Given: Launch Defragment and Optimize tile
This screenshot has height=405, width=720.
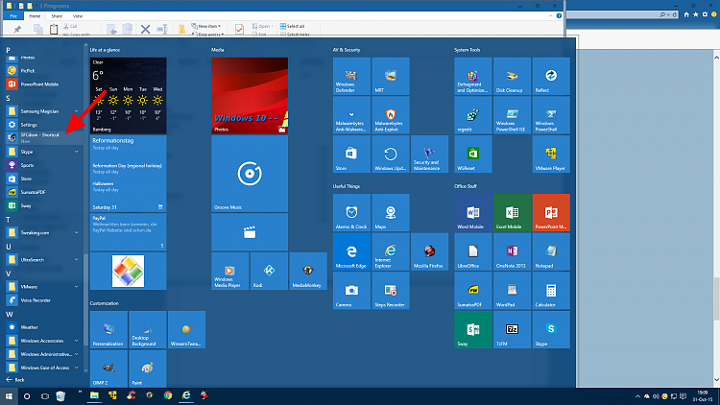Looking at the screenshot, I should coord(473,76).
